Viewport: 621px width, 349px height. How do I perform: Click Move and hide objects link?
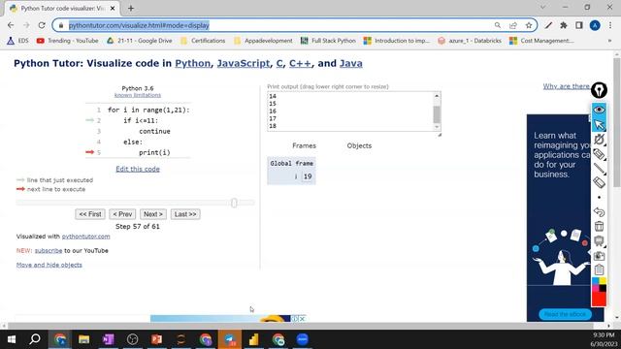tap(49, 265)
